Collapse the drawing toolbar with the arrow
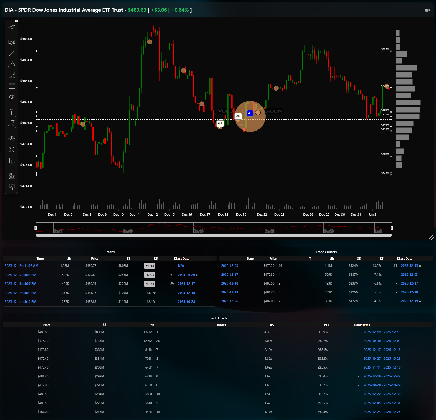This screenshot has width=436, height=420. [x=16, y=21]
